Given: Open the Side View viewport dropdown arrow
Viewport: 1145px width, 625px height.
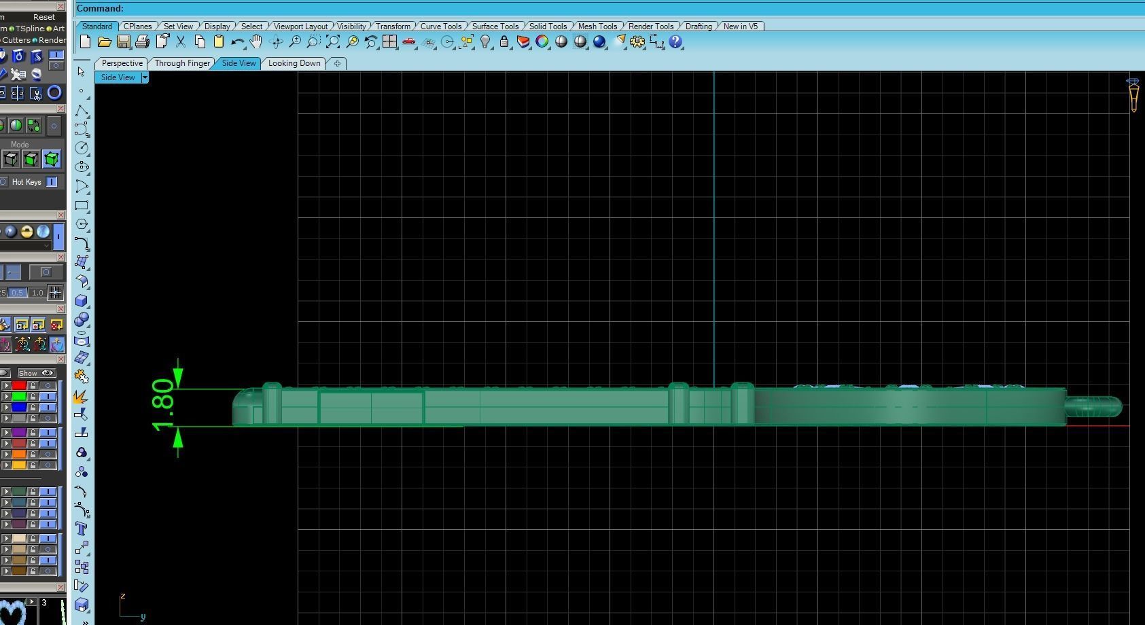Looking at the screenshot, I should 144,77.
